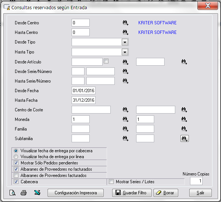
Task: Open the second Subfamilia binoculars lookup
Action: pyautogui.click(x=184, y=139)
